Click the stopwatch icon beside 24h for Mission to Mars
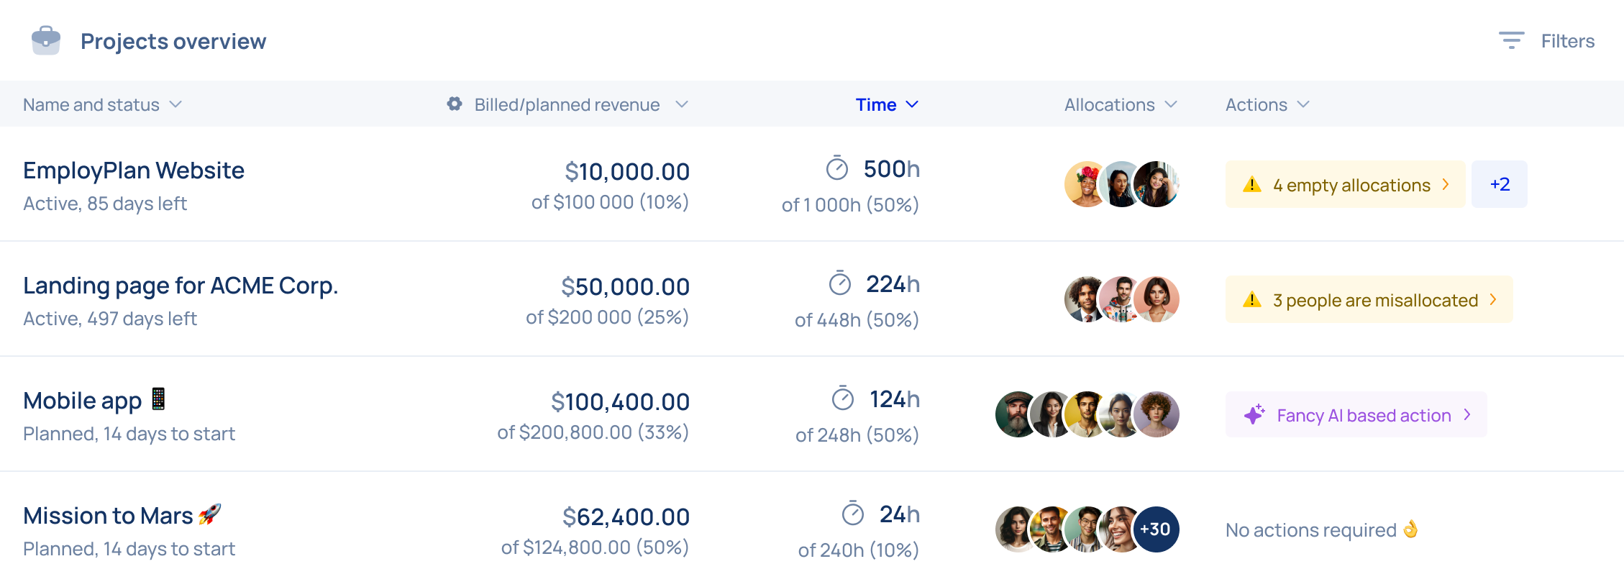The width and height of the screenshot is (1624, 587). pyautogui.click(x=852, y=514)
